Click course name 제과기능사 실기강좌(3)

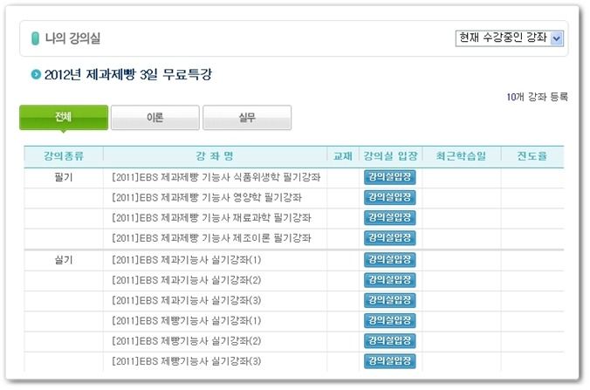click(187, 300)
